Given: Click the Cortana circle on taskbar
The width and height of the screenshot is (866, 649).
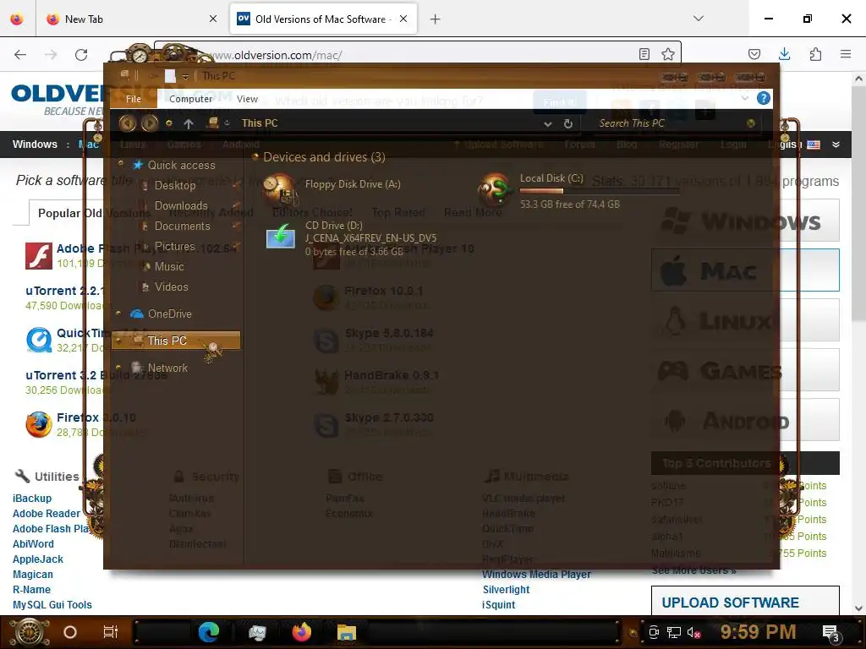Looking at the screenshot, I should pos(70,632).
